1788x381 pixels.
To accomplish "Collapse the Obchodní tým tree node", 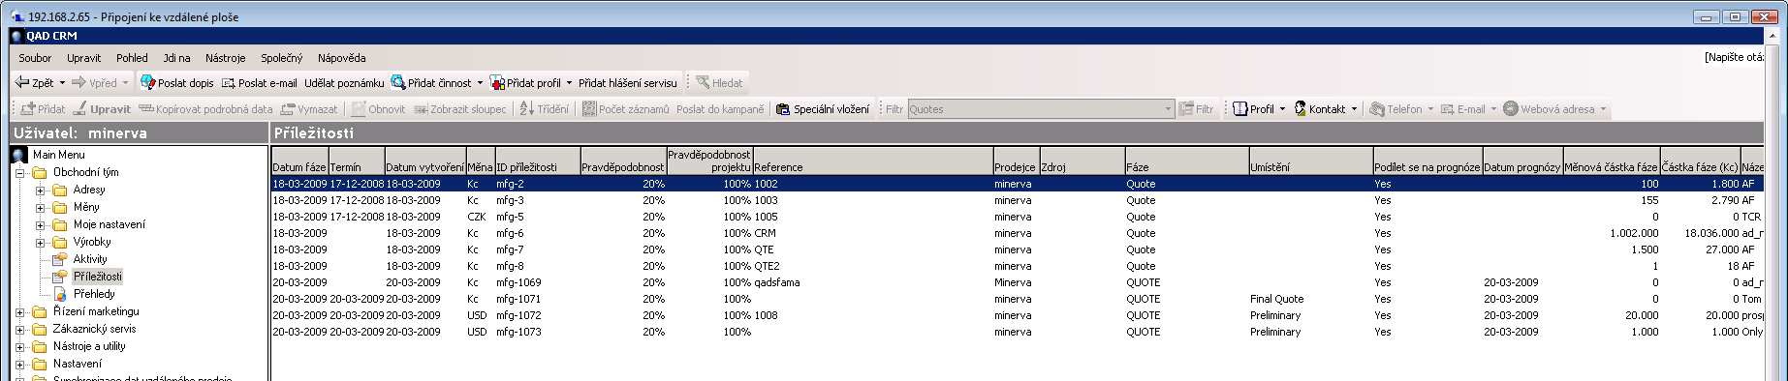I will (20, 173).
